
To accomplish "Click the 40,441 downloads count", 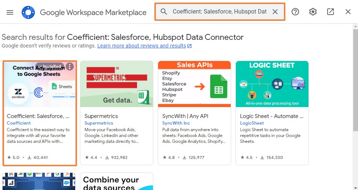I will 38,157.
